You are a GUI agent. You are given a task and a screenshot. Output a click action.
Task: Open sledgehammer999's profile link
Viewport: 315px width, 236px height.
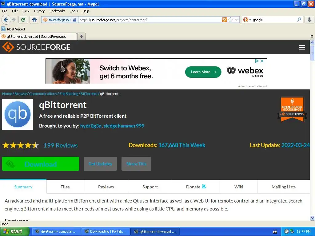click(x=124, y=126)
